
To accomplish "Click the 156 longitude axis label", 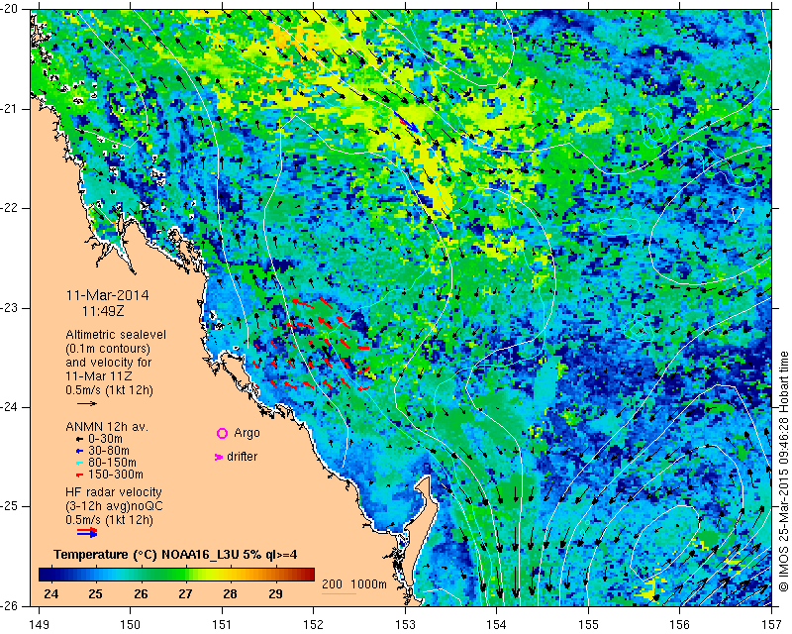I will click(x=680, y=625).
